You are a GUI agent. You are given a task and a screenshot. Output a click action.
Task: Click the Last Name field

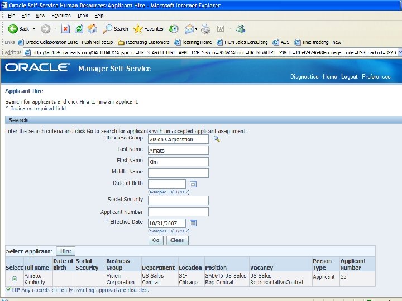point(178,151)
